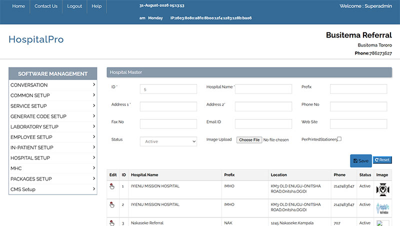The width and height of the screenshot is (400, 226).
Task: Click the Save button
Action: click(x=360, y=161)
